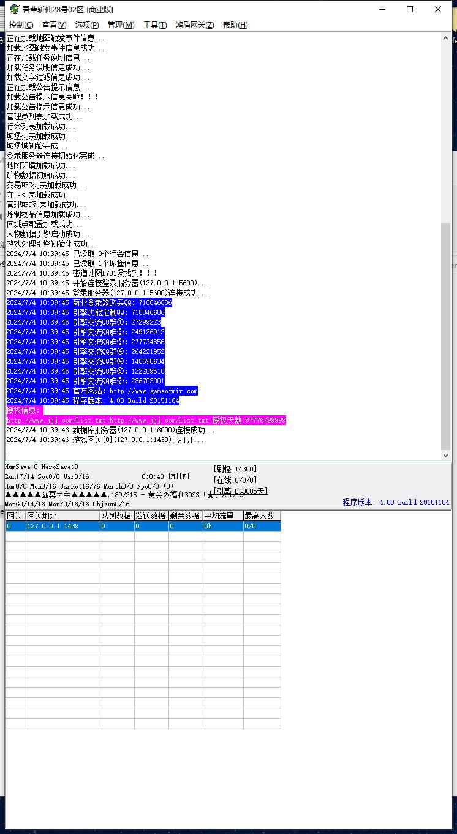Screen dimensions: 457x834
Task: Click log line 交易NPC列表加载成功
Action: click(47, 185)
